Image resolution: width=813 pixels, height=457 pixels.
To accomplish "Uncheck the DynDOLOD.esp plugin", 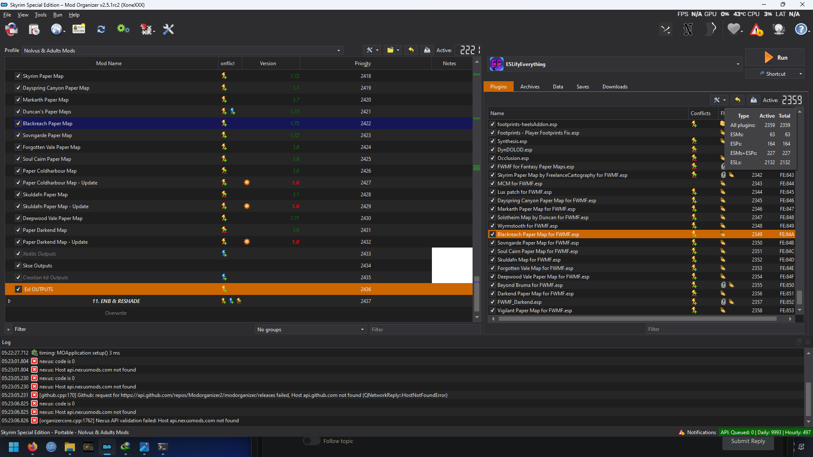I will click(492, 150).
